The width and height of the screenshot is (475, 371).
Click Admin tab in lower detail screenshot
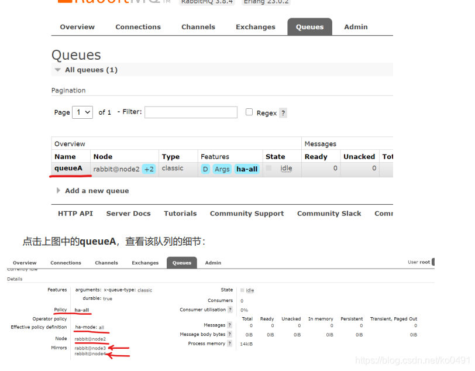213,263
